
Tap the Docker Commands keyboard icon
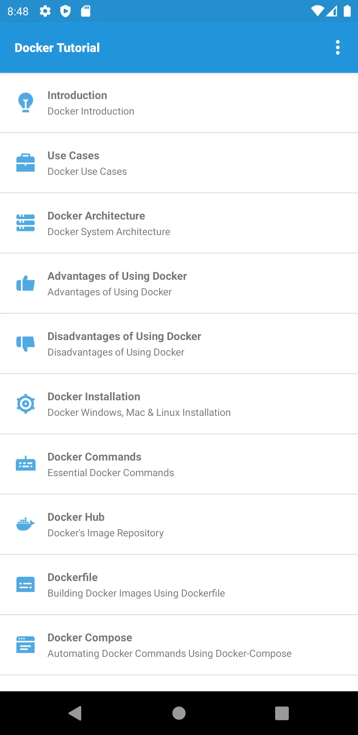(x=26, y=464)
